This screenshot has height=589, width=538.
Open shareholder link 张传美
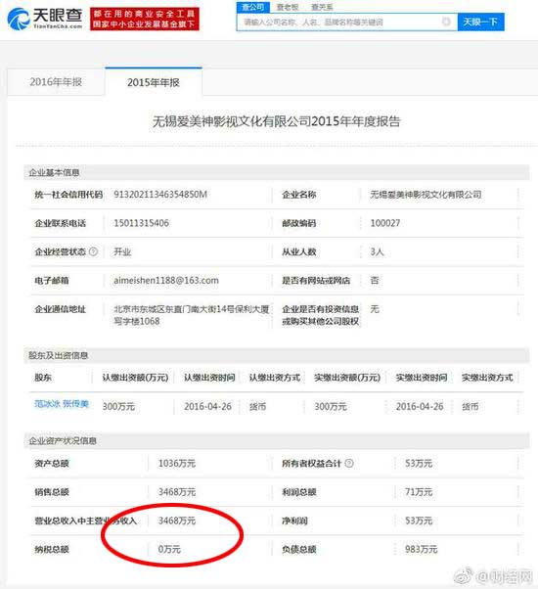75,404
